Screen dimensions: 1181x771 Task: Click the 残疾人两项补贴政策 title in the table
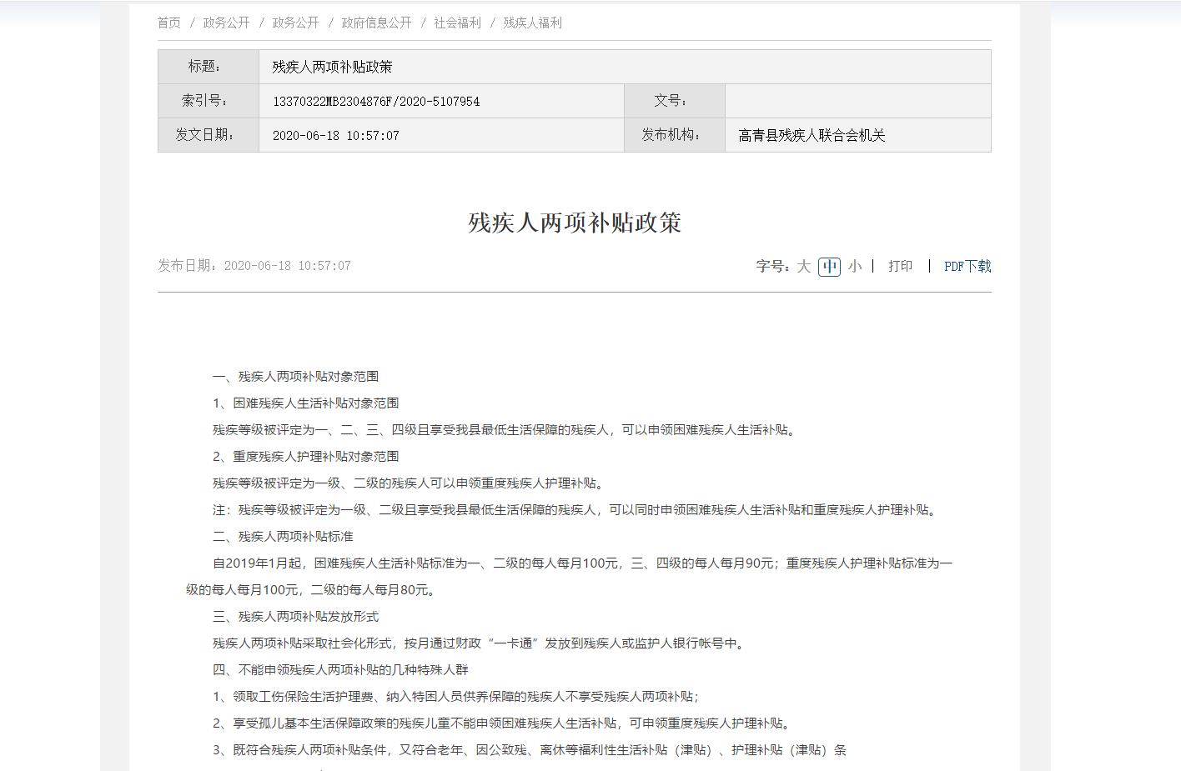click(332, 67)
